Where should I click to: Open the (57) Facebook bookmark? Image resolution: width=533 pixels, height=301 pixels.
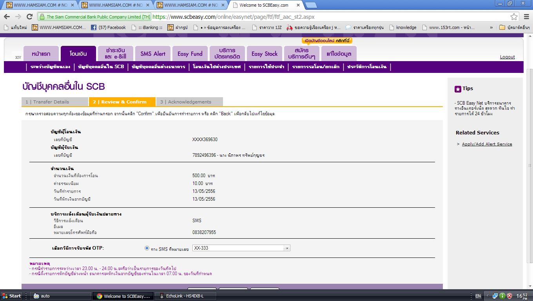(108, 27)
